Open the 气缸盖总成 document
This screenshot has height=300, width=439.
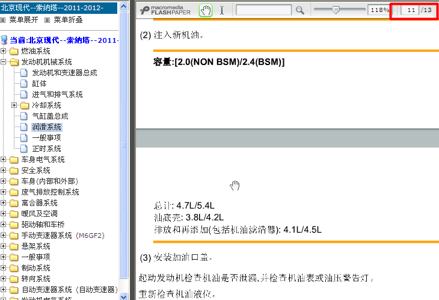50,116
